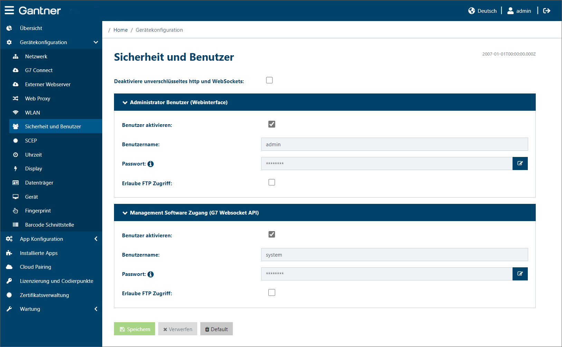Show info for administrator Passwort

(x=151, y=164)
